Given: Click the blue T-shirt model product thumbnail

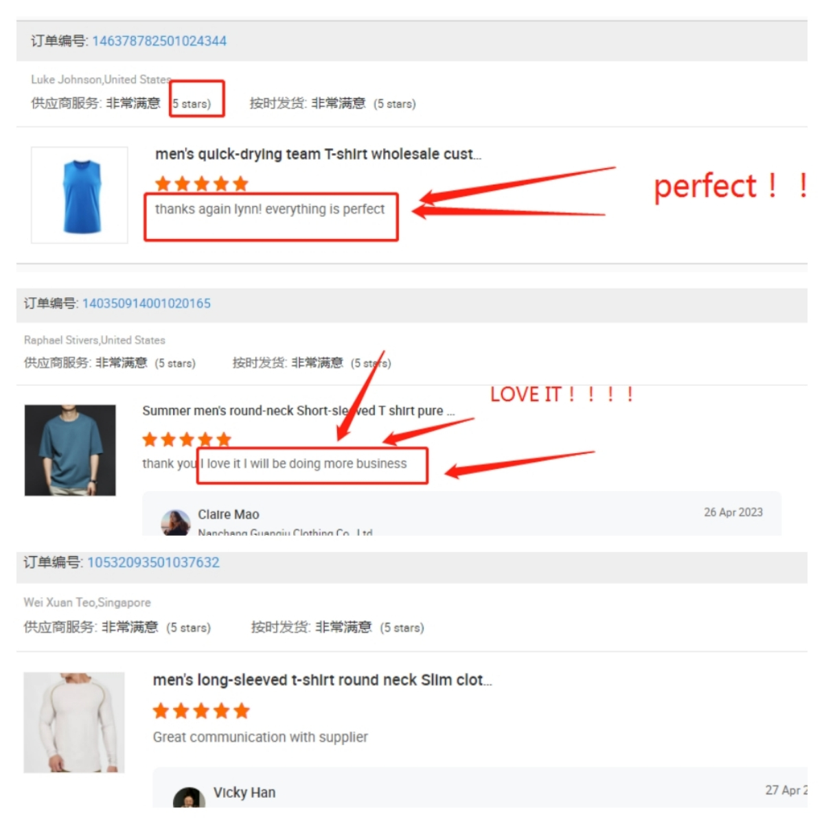Looking at the screenshot, I should pyautogui.click(x=70, y=450).
